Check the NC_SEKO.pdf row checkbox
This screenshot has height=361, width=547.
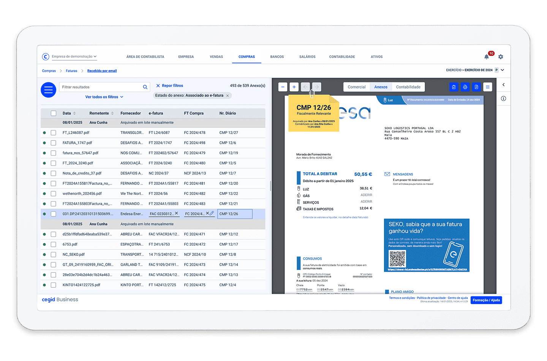(x=54, y=254)
